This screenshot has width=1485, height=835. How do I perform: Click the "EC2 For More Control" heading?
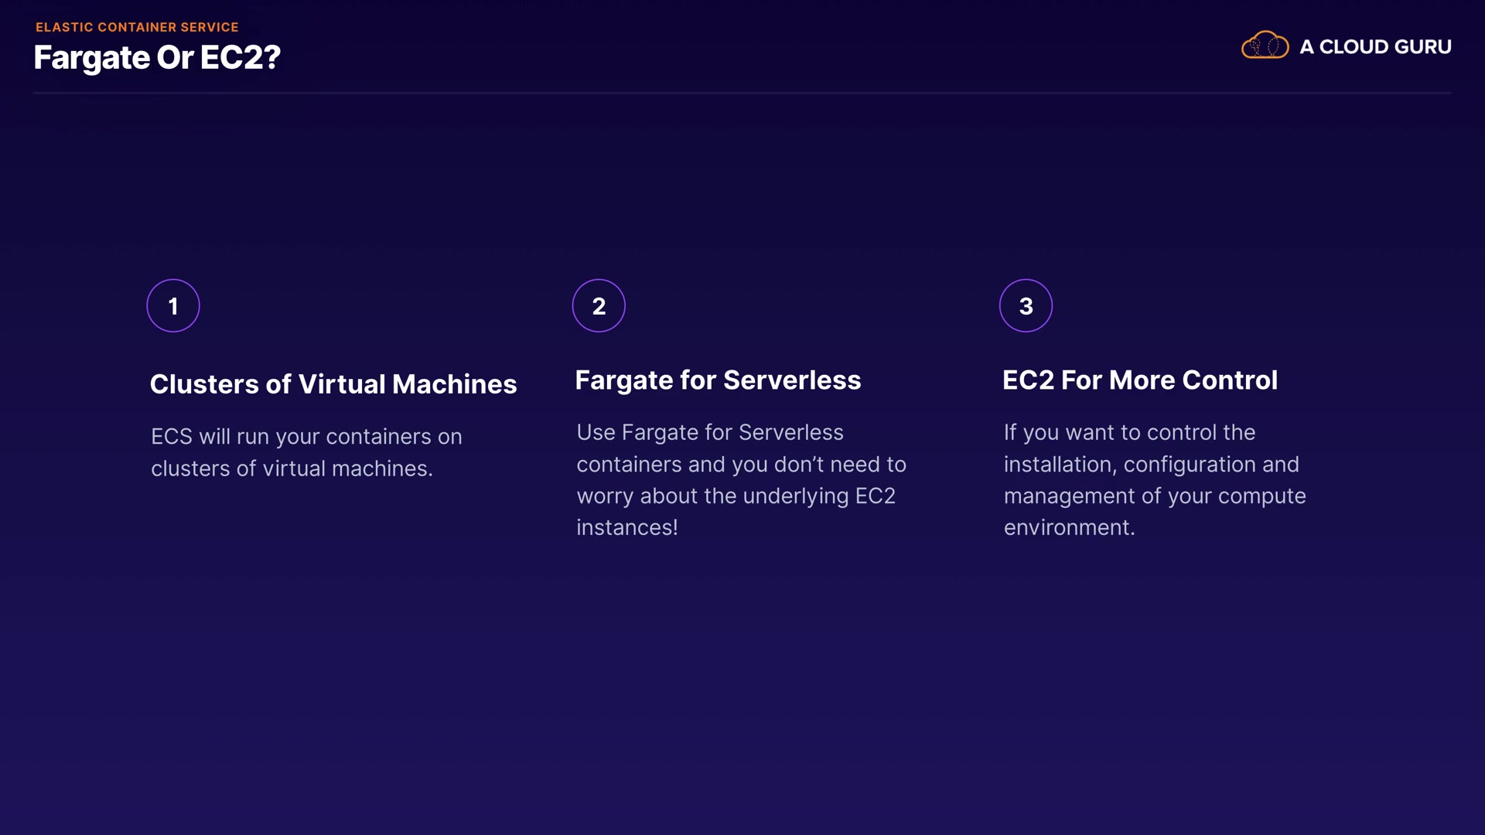1139,380
